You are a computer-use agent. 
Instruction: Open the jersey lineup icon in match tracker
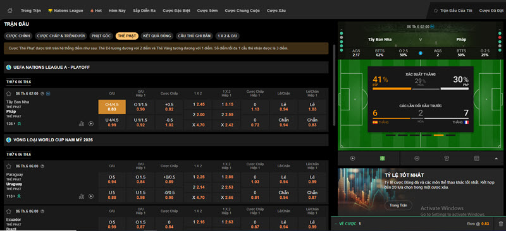pos(447,158)
